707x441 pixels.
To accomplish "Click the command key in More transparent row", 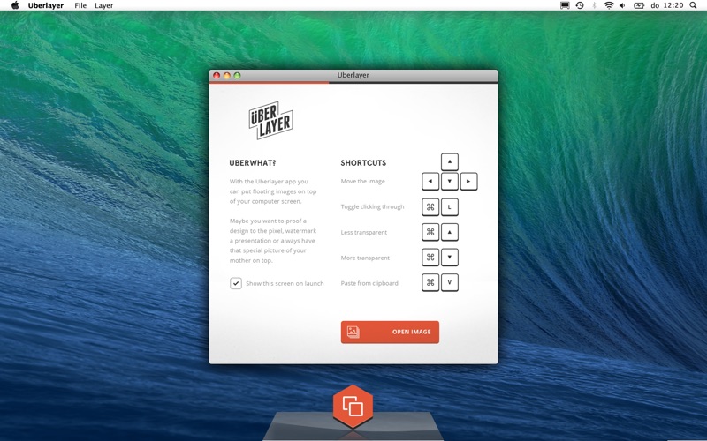I will (x=430, y=258).
